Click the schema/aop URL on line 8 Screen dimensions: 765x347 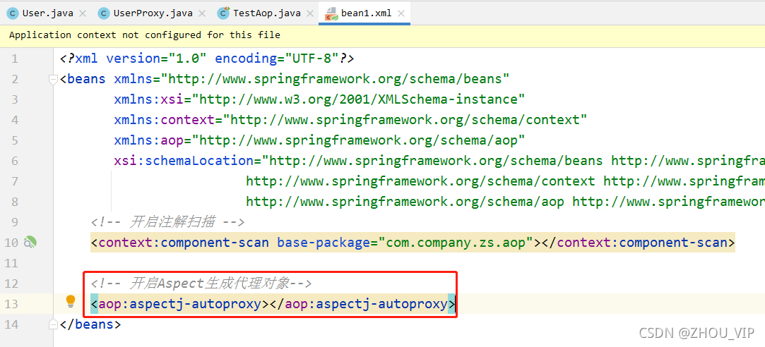pos(405,202)
